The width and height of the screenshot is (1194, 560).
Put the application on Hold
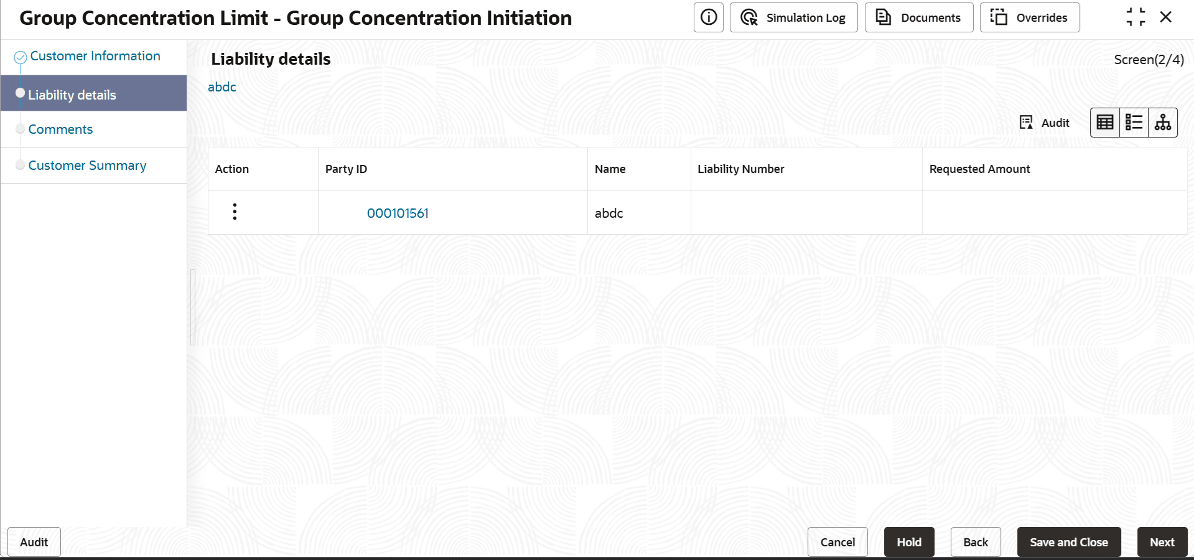click(x=908, y=542)
